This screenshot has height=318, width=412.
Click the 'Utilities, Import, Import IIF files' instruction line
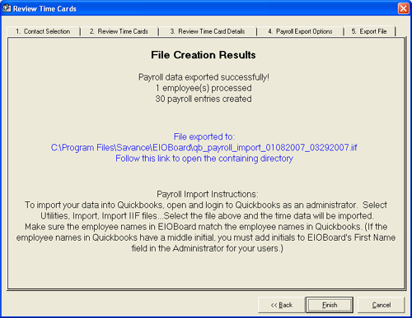207,216
